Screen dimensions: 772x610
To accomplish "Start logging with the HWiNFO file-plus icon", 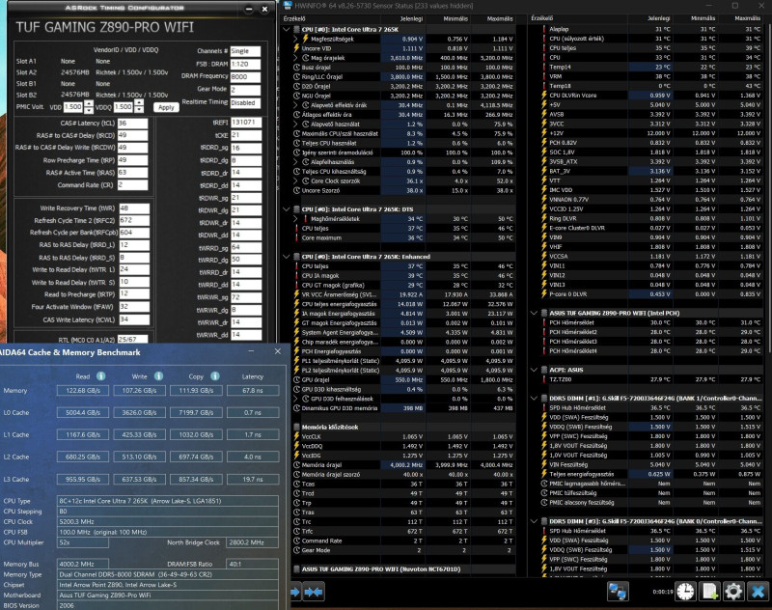I will click(709, 592).
